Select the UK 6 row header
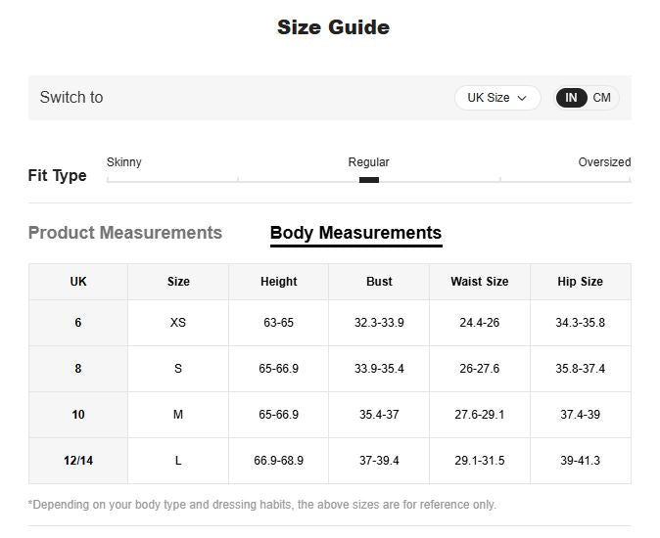 click(x=78, y=323)
